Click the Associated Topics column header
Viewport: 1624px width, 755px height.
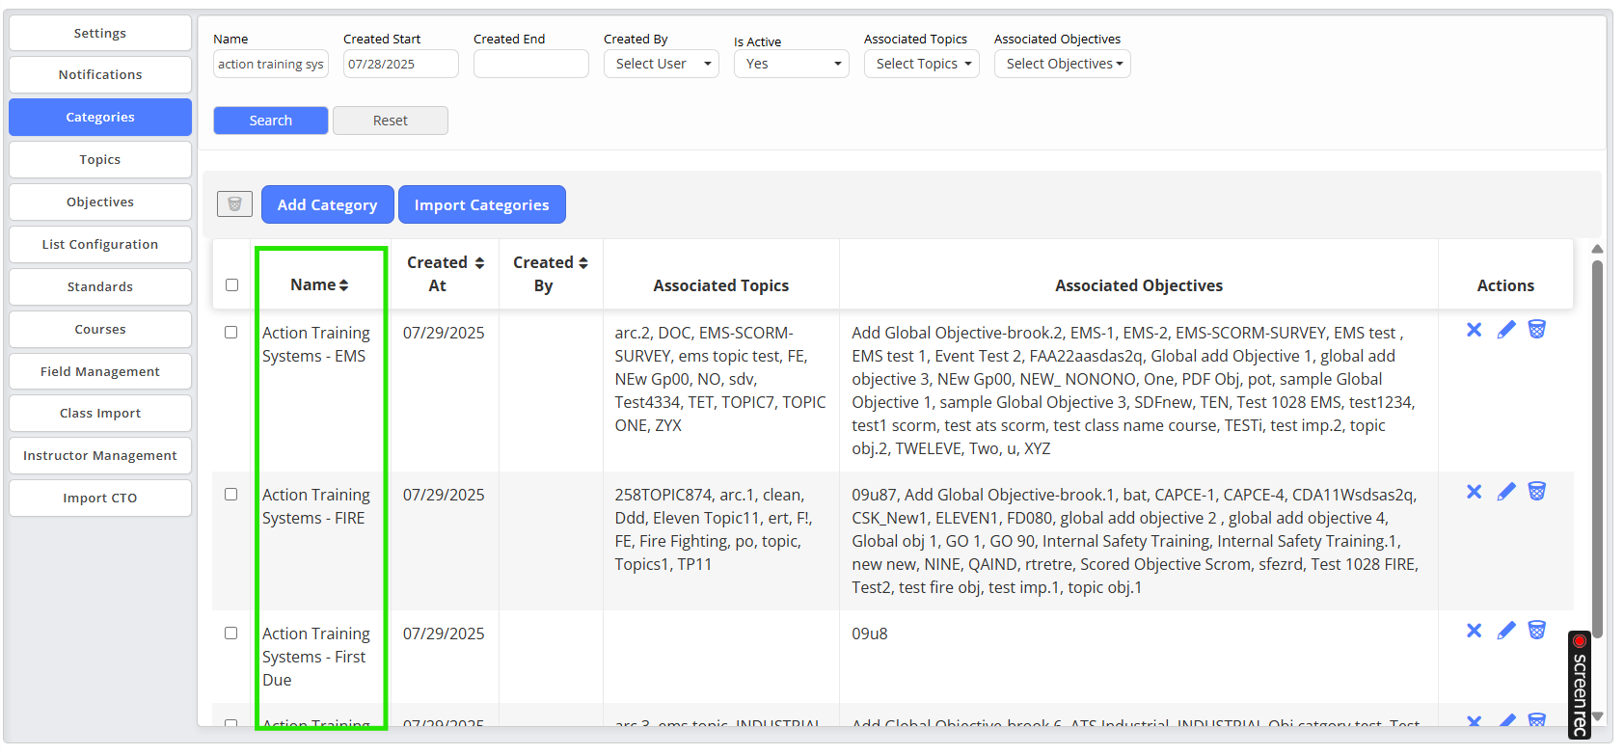[721, 285]
